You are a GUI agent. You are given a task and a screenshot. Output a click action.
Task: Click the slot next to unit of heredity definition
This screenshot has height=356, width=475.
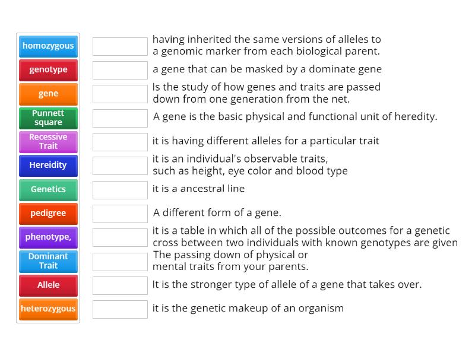point(120,117)
